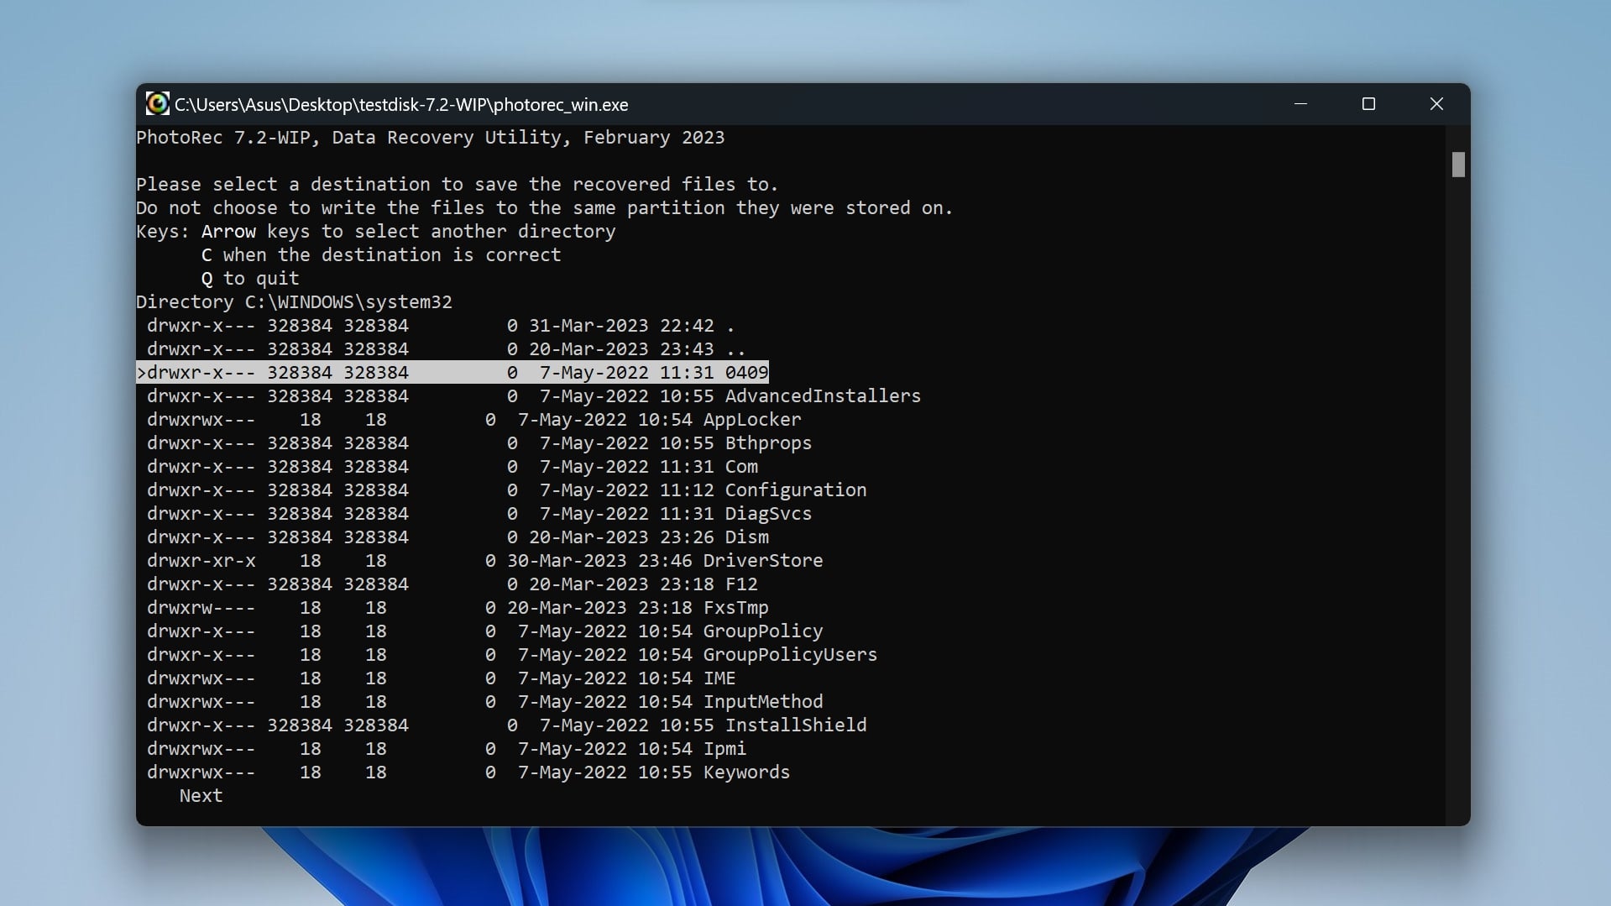Select the FxsTmp directory
This screenshot has width=1611, height=906.
click(458, 608)
